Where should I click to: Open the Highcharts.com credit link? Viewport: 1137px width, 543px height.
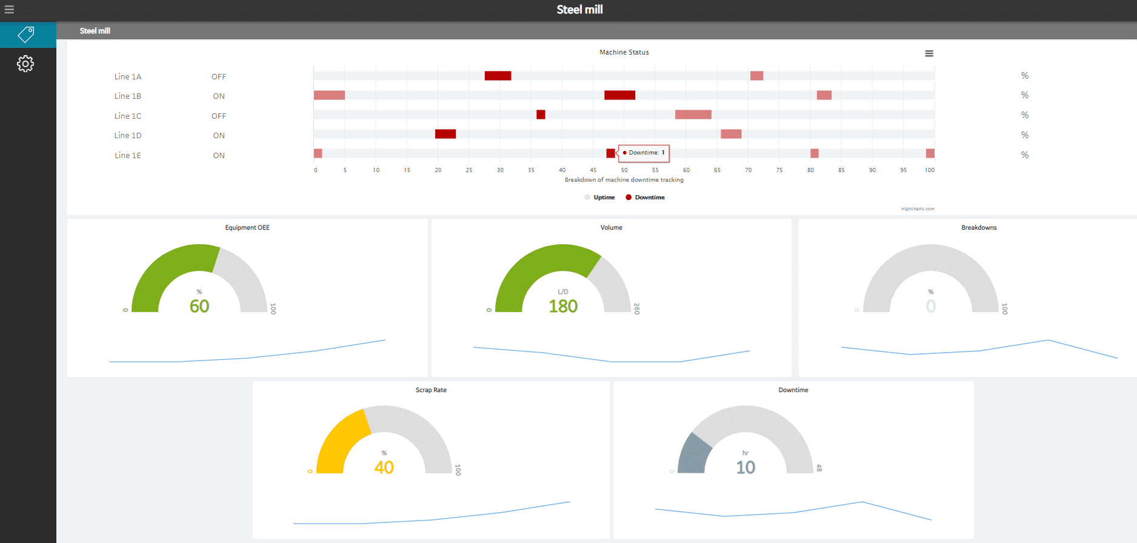pyautogui.click(x=917, y=209)
